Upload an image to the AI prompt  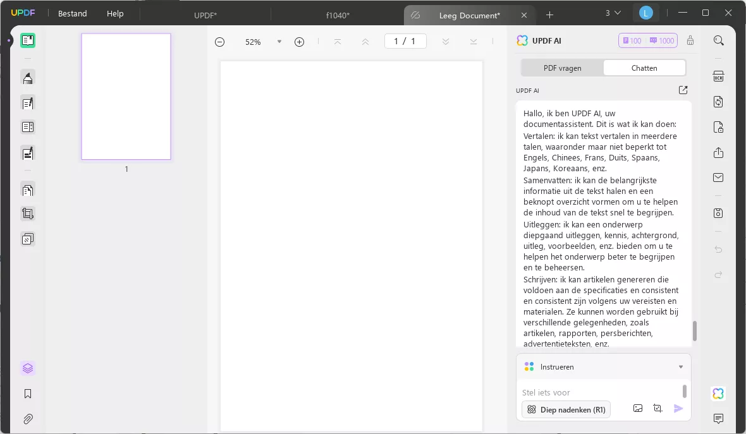point(638,408)
